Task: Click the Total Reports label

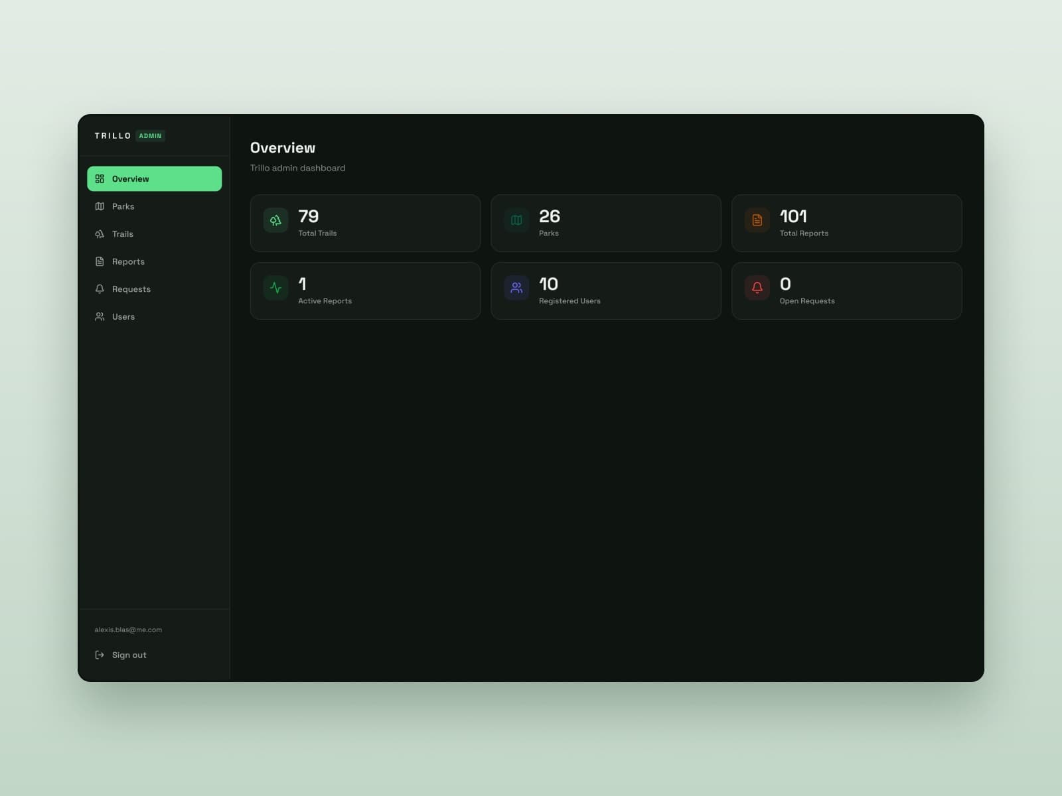Action: click(x=804, y=233)
